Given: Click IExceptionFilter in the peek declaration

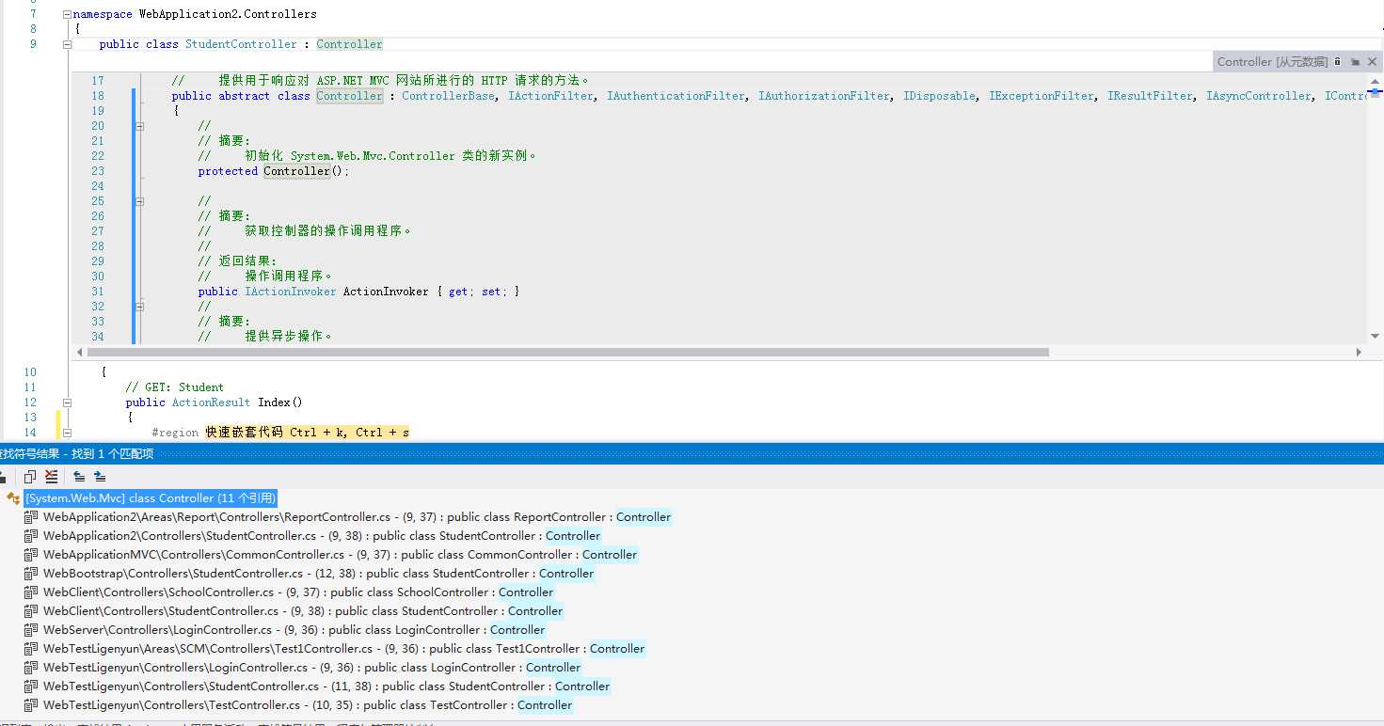Looking at the screenshot, I should click(x=1042, y=96).
